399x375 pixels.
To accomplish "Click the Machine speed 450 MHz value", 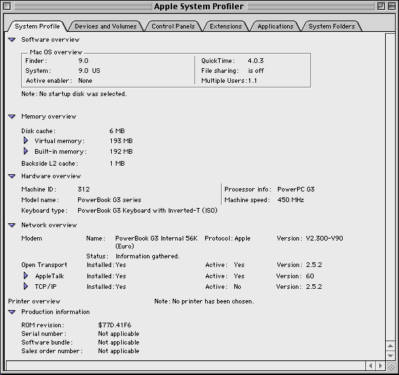I will click(290, 200).
